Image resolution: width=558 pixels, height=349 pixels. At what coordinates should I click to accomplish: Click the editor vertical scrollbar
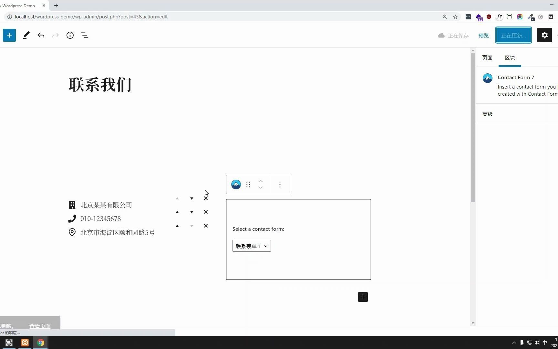coord(473,127)
